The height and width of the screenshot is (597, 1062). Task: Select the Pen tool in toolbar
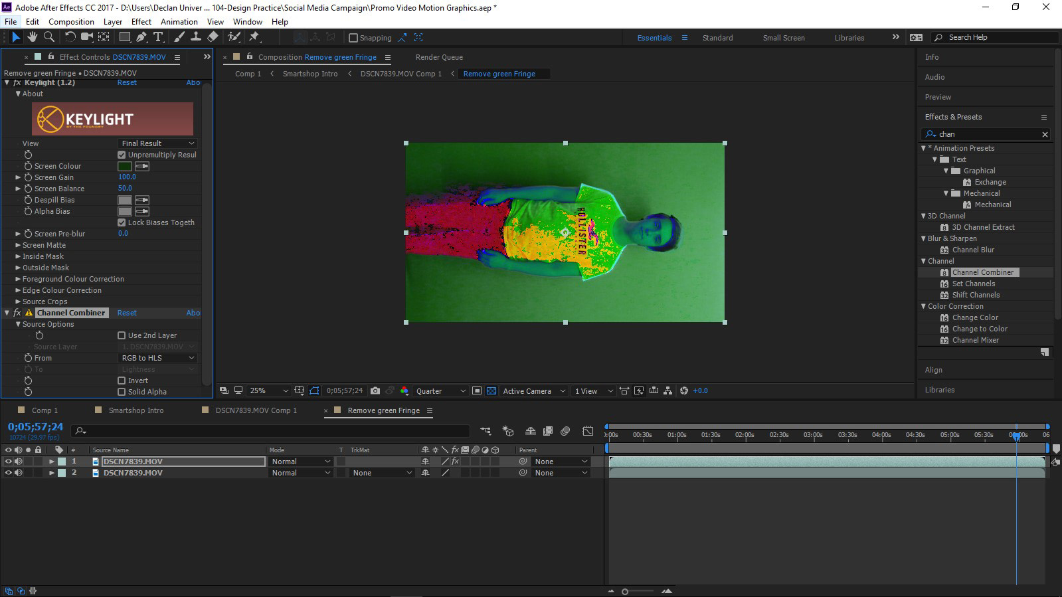pyautogui.click(x=141, y=37)
